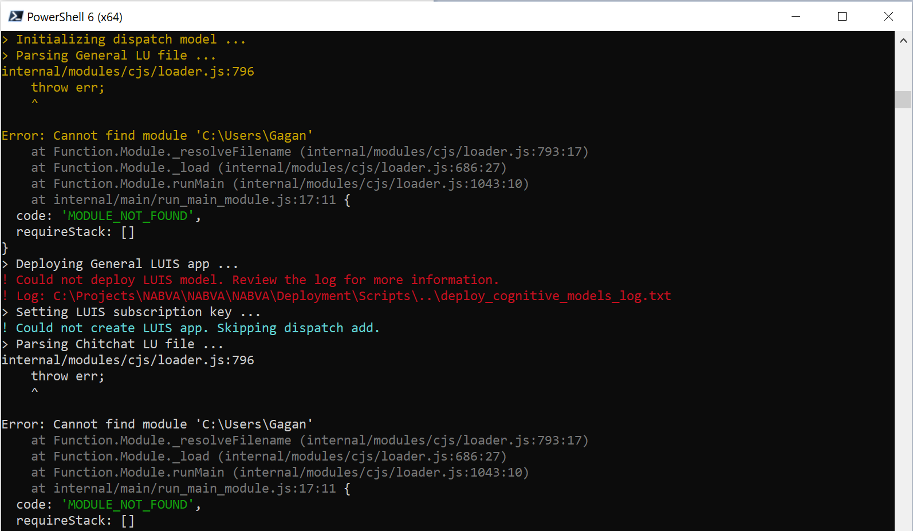This screenshot has width=913, height=531.
Task: Click the scrollbar up arrow
Action: 903,41
